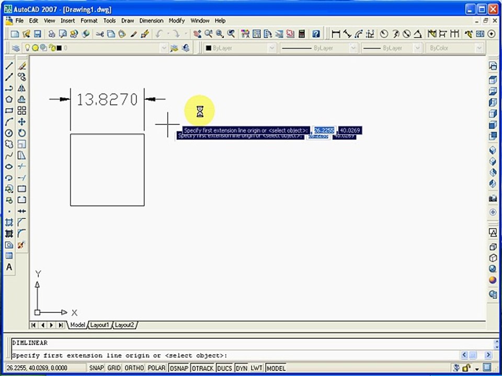Screen dimensions: 502x376
Task: Expand the Redo history dropdown arrow
Action: (x=185, y=34)
